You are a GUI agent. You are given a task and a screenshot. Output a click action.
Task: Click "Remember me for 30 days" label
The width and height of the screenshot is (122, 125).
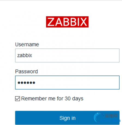tap(52, 99)
